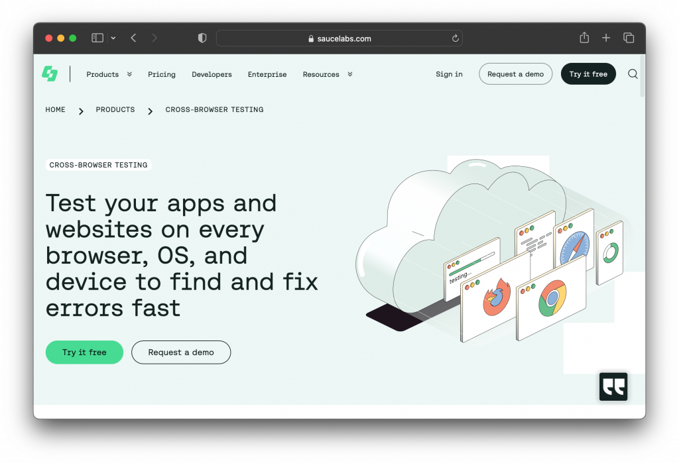Click the CROSS-BROWSER TESTING tag label
Screen dimensions: 679x463
pyautogui.click(x=98, y=165)
